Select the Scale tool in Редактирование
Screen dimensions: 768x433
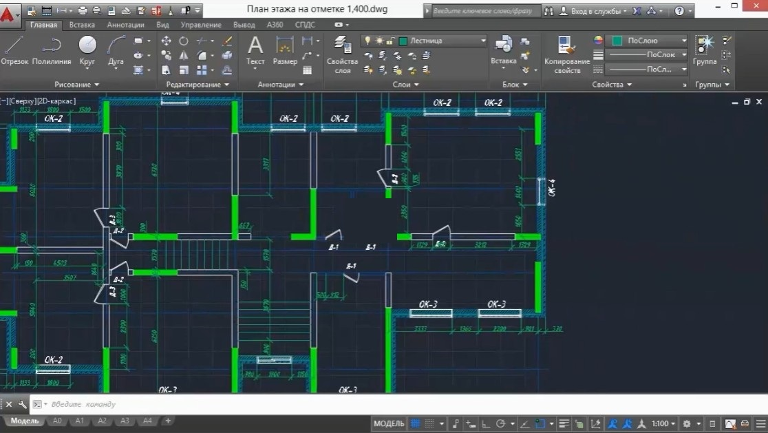pyautogui.click(x=184, y=70)
